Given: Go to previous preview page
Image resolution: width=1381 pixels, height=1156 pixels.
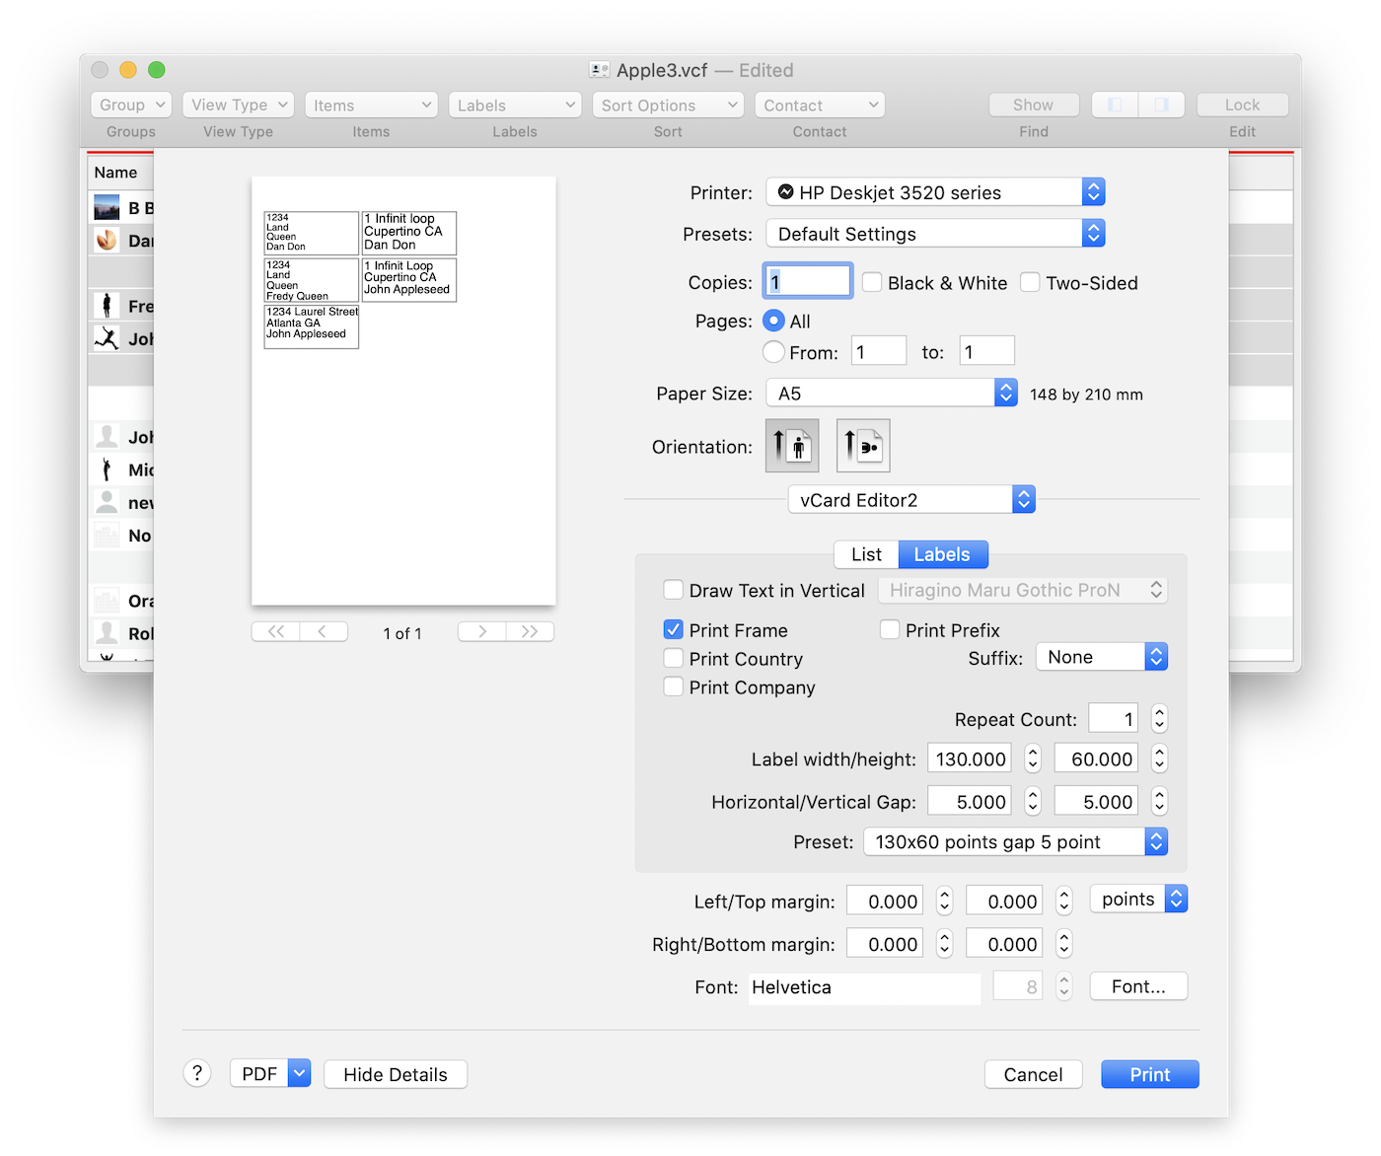Looking at the screenshot, I should [x=324, y=631].
